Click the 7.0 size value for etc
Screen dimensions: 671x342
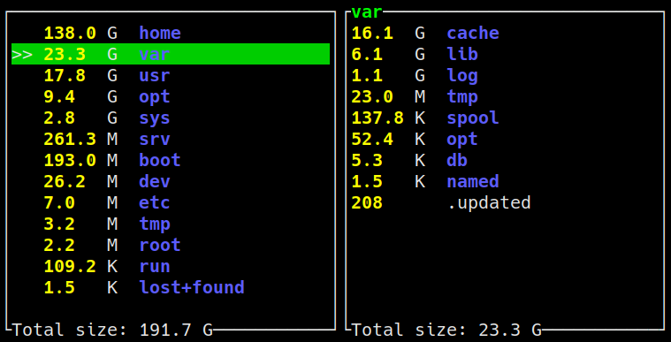(x=59, y=202)
